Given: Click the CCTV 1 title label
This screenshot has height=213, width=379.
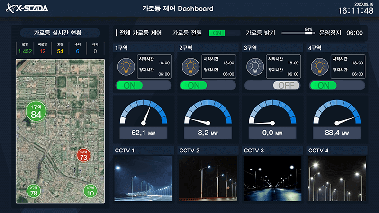Looking at the screenshot, I should click(125, 151).
